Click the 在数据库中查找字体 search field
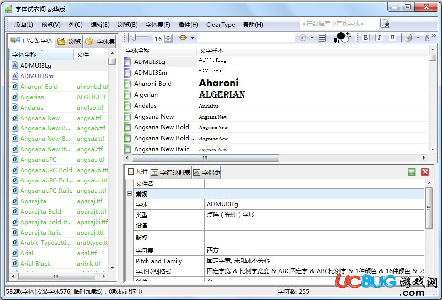Image resolution: width=442 pixels, height=300 pixels. click(340, 24)
